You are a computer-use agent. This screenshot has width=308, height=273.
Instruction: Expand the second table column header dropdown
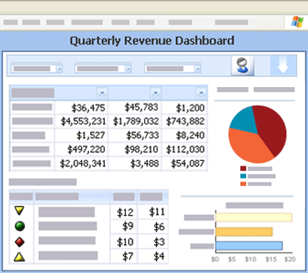[155, 93]
